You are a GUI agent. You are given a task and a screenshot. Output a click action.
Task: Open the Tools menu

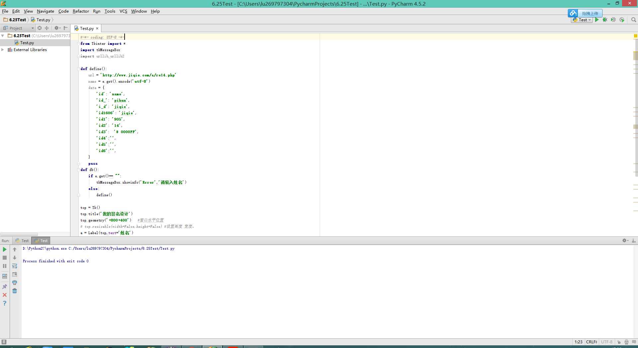[110, 11]
